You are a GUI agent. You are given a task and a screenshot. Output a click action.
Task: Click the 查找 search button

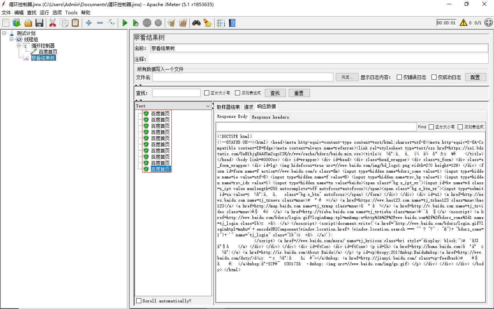click(275, 93)
